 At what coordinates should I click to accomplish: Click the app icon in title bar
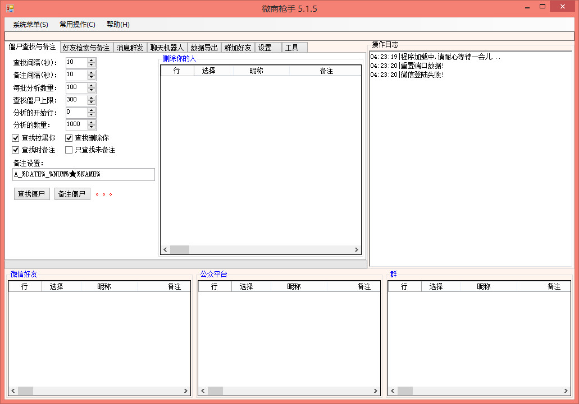10,8
